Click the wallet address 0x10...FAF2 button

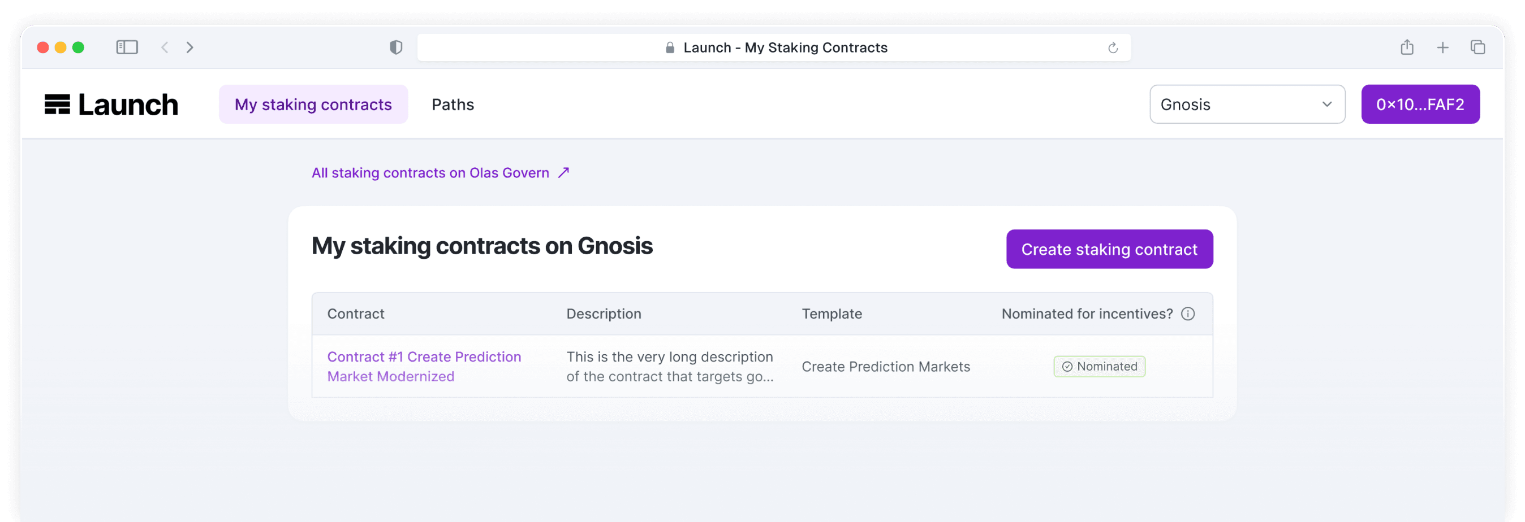click(x=1420, y=104)
